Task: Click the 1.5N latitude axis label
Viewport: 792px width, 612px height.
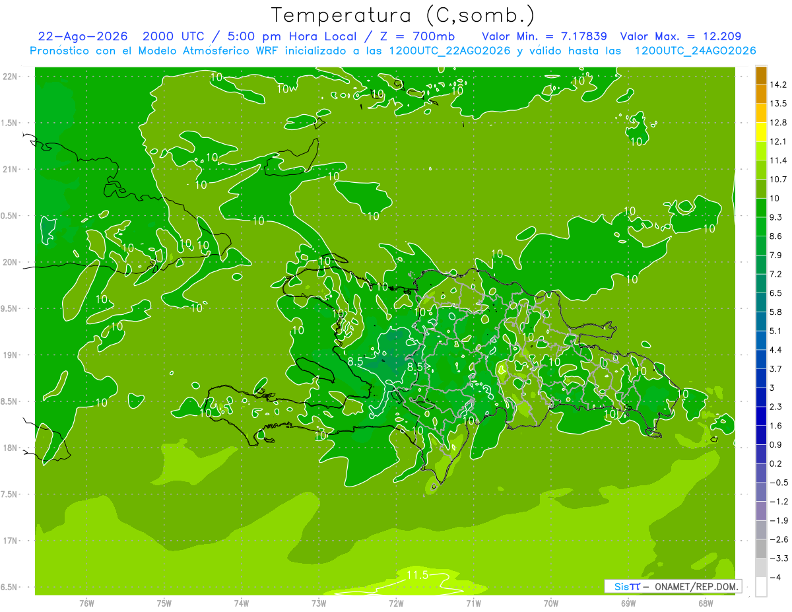Action: pos(10,123)
